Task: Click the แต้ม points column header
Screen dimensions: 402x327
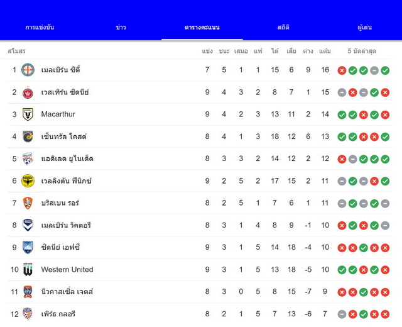Action: tap(325, 51)
